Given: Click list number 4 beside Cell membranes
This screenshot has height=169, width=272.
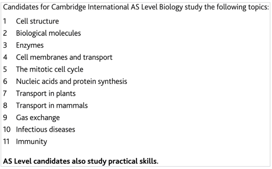Looking at the screenshot, I should point(5,57).
